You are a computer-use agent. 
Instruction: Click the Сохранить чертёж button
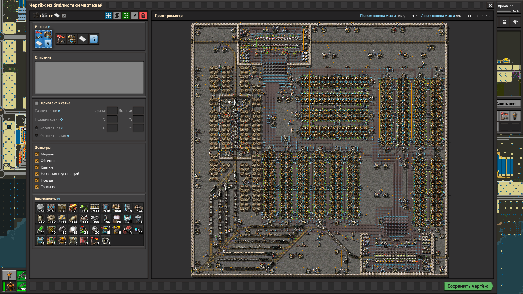coord(468,286)
